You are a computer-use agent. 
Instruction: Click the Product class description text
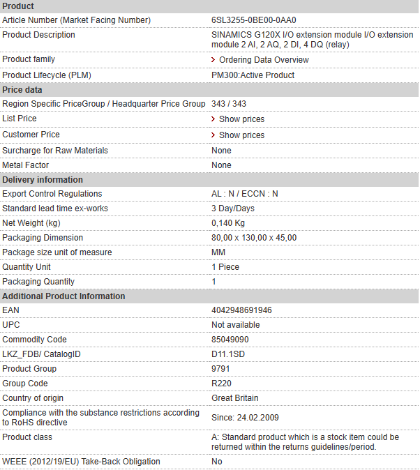(x=305, y=442)
